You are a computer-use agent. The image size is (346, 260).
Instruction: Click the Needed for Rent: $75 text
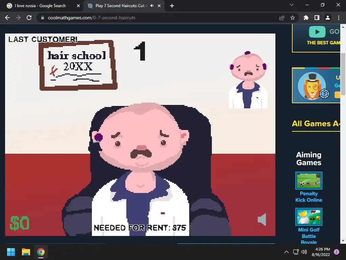pos(140,228)
